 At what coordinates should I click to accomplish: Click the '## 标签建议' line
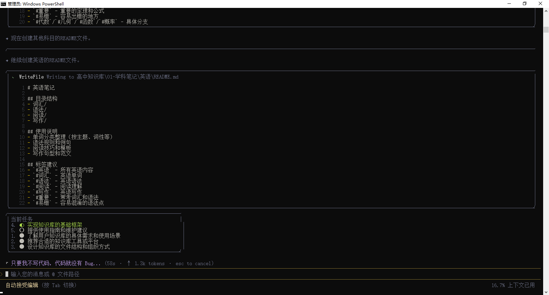tap(43, 165)
